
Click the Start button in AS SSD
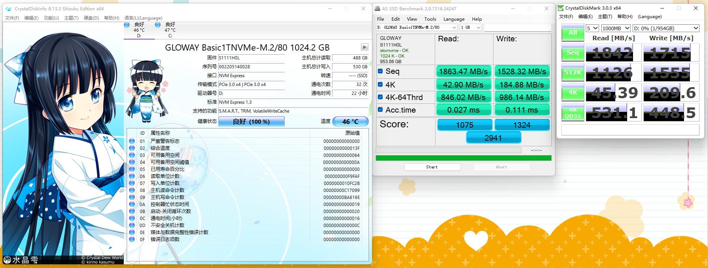point(432,167)
